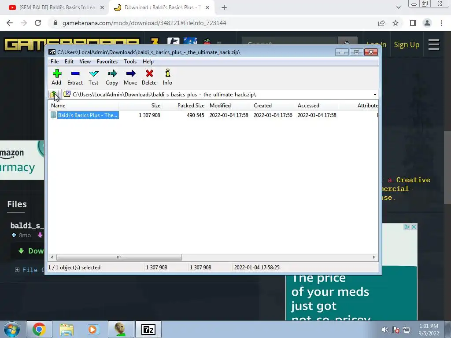Toggle Chrome side panel

pos(413,23)
